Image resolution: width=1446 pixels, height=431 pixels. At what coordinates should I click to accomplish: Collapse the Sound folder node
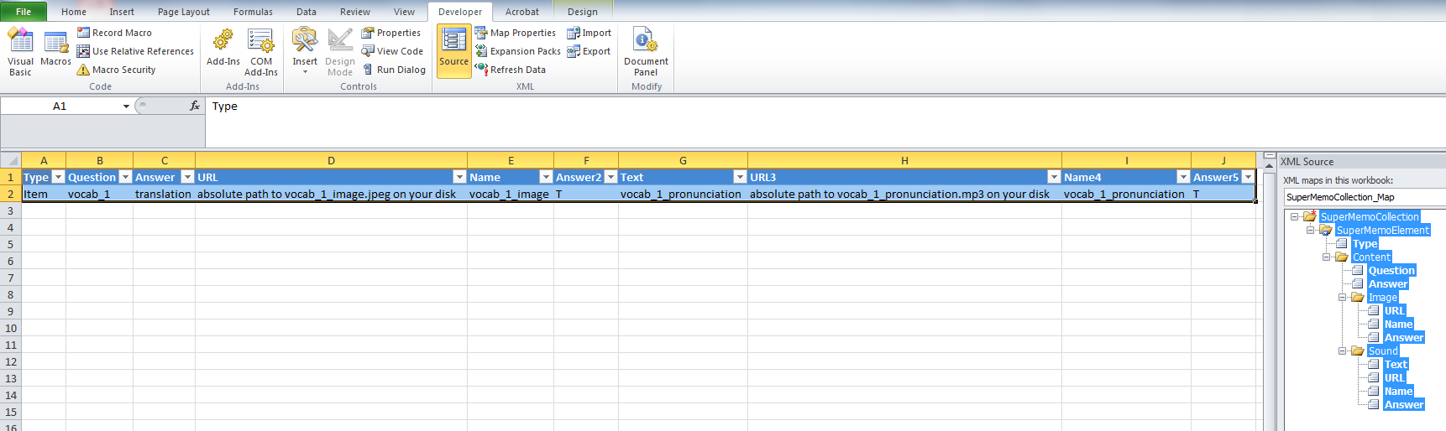(x=1343, y=351)
